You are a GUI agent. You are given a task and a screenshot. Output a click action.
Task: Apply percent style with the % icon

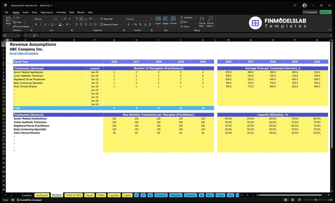click(x=136, y=25)
